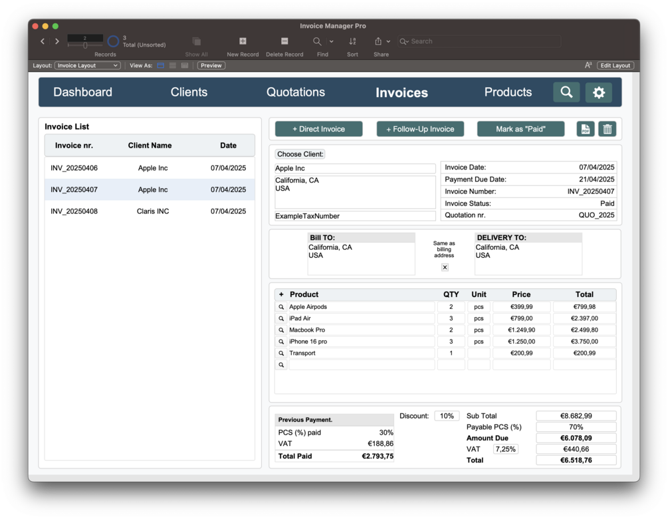The image size is (668, 519).
Task: Open settings gear in navigation bar
Action: [599, 92]
